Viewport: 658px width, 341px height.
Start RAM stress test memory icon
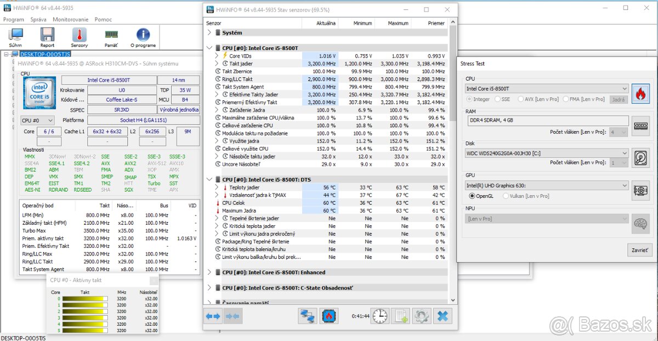tap(640, 126)
